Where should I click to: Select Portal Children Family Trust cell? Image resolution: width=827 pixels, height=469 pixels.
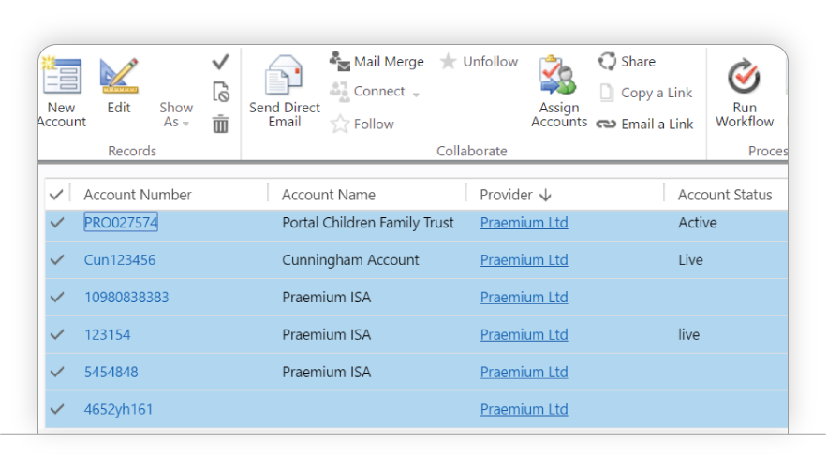368,223
